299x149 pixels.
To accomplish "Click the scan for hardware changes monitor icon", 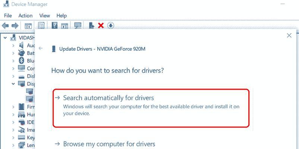I will [78, 25].
